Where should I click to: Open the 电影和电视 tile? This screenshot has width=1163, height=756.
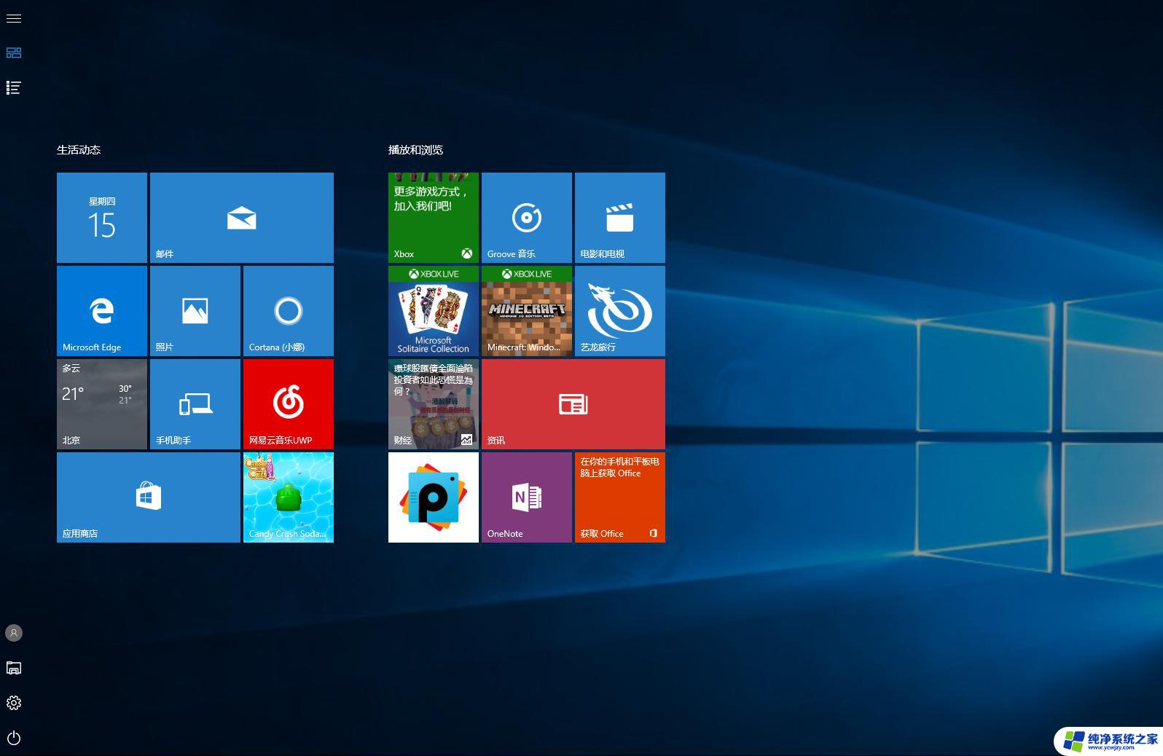point(620,218)
